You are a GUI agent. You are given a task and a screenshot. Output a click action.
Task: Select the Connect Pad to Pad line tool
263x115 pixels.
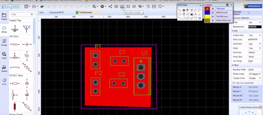pyautogui.click(x=180, y=18)
